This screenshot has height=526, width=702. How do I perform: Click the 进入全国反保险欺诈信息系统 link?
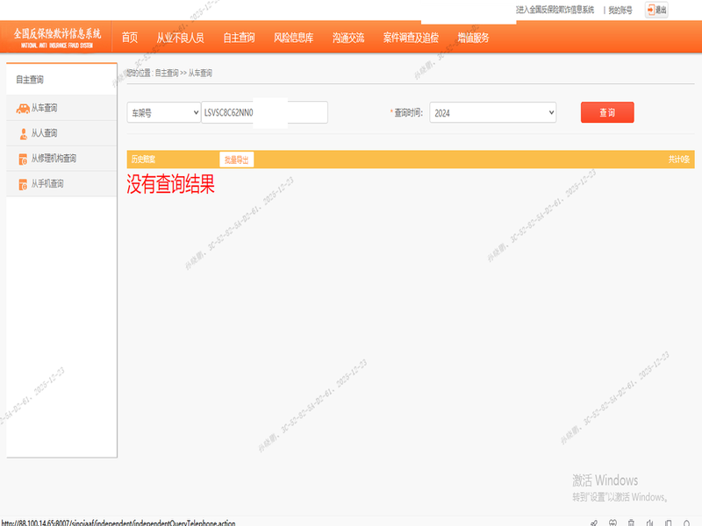[x=555, y=11]
